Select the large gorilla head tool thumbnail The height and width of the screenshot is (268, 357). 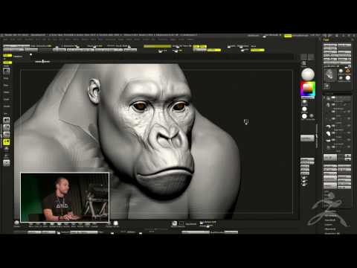click(330, 76)
